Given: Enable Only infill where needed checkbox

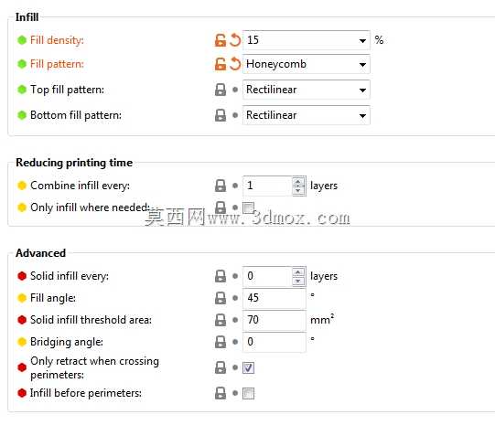Looking at the screenshot, I should (248, 207).
